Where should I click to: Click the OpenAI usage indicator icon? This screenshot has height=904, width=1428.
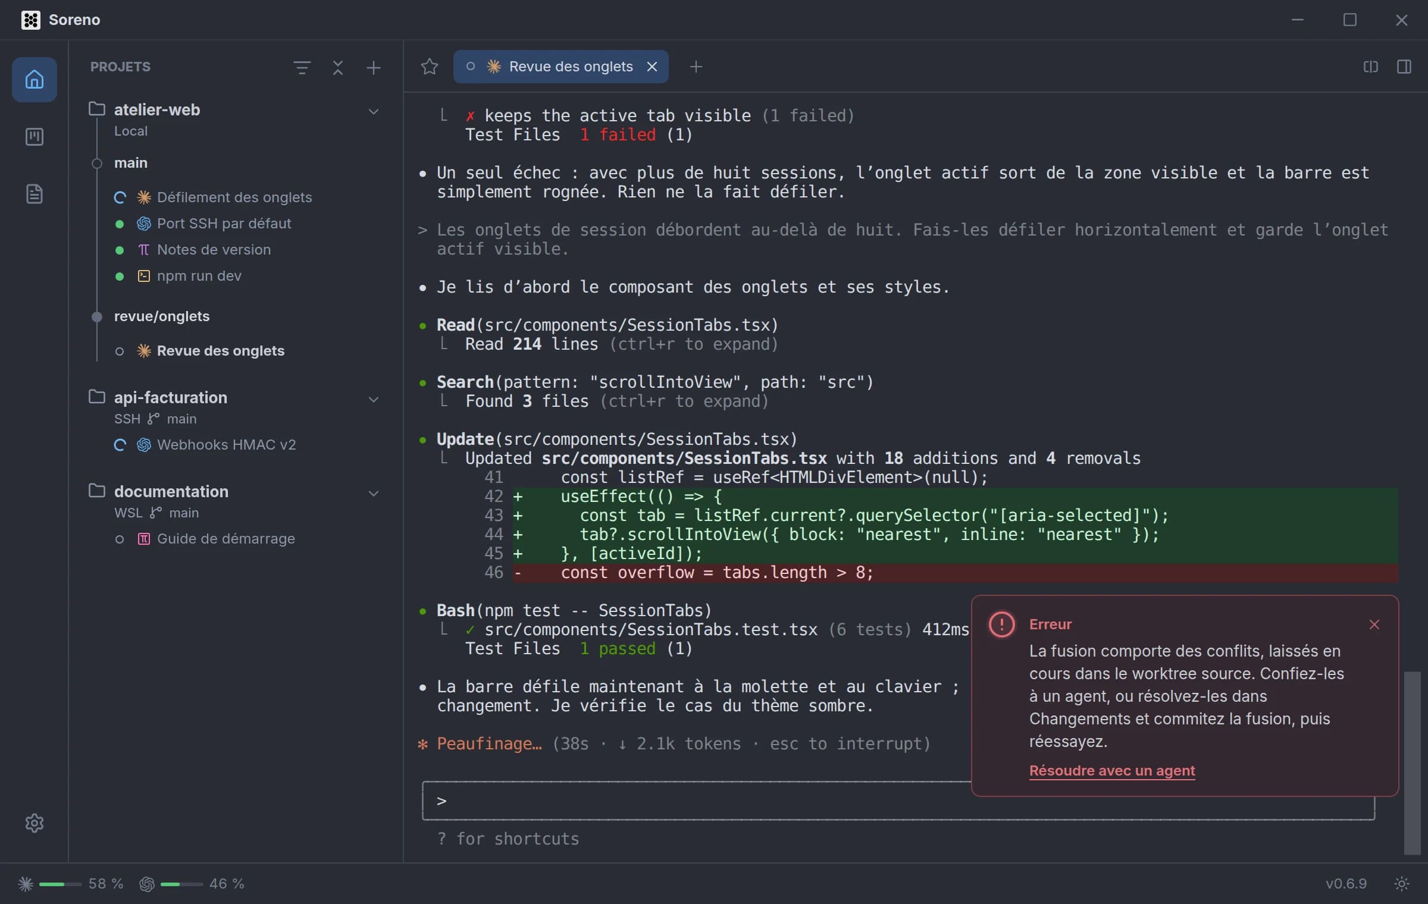click(147, 884)
